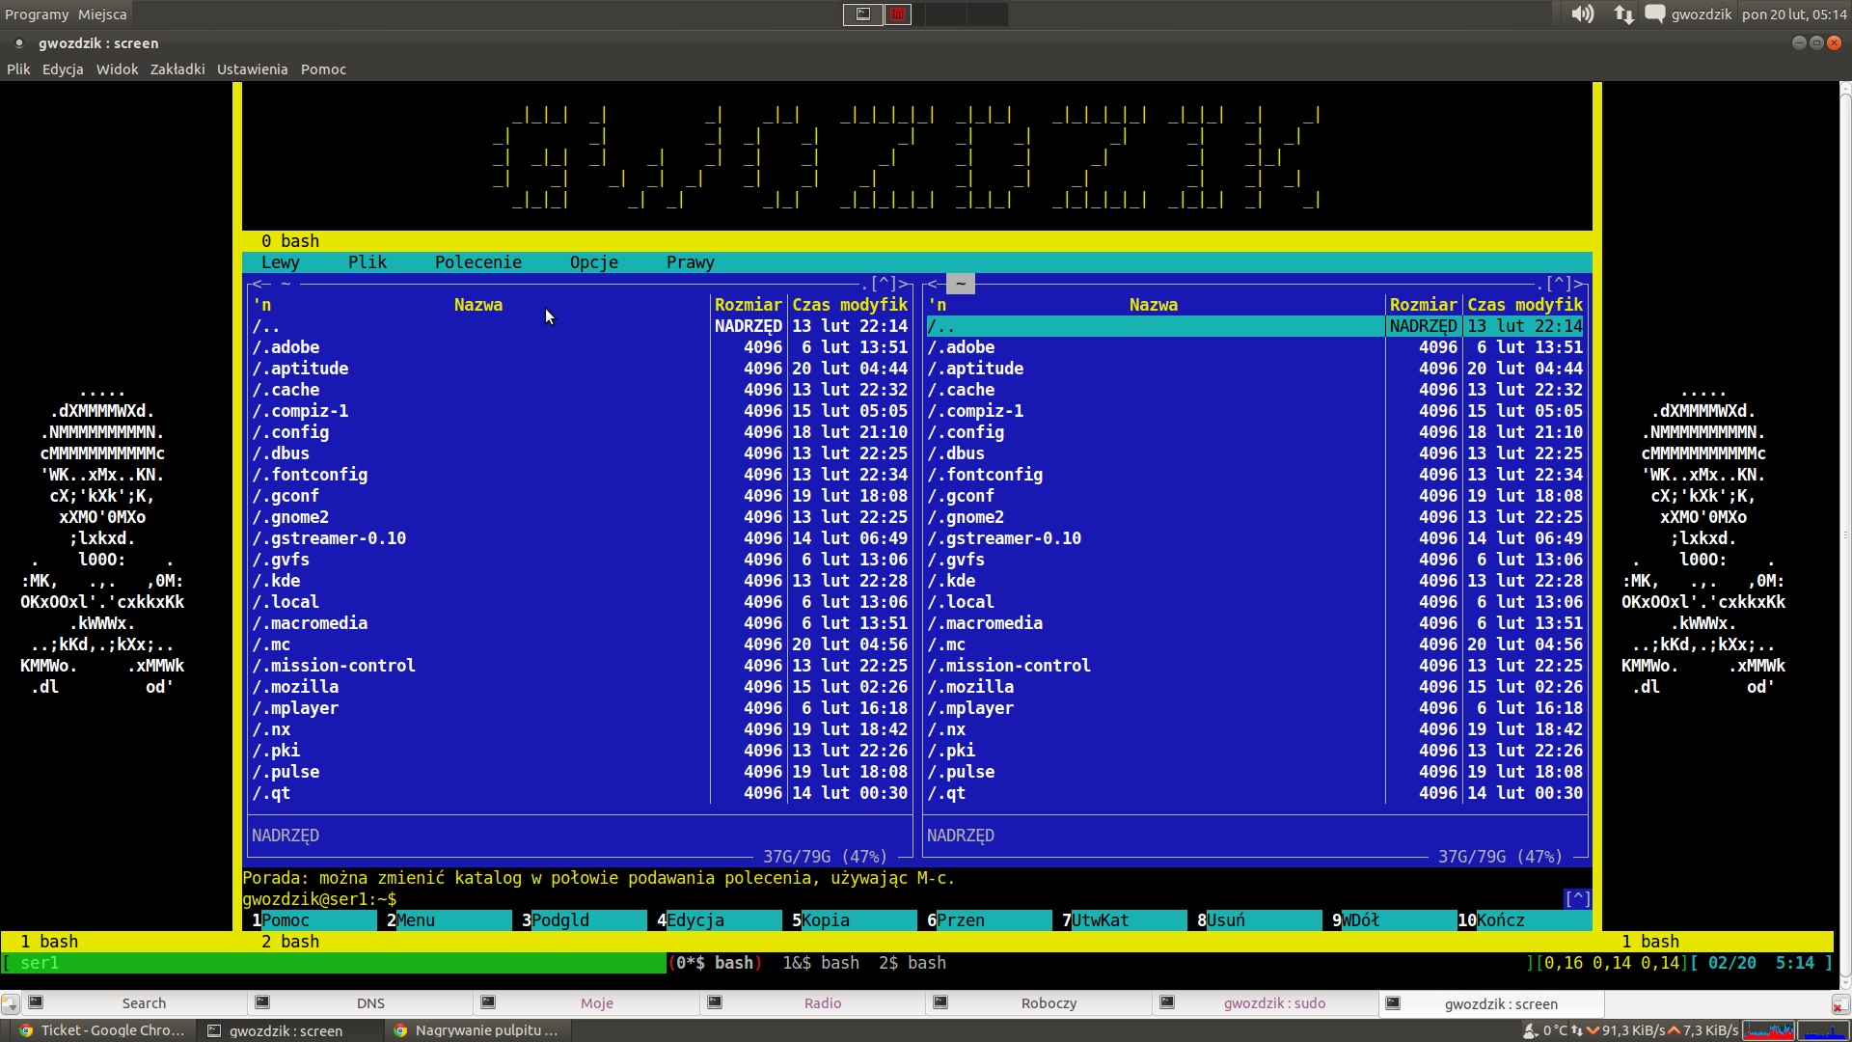Switch to the DNS tab
Screen dimensions: 1852x1042
click(370, 1003)
